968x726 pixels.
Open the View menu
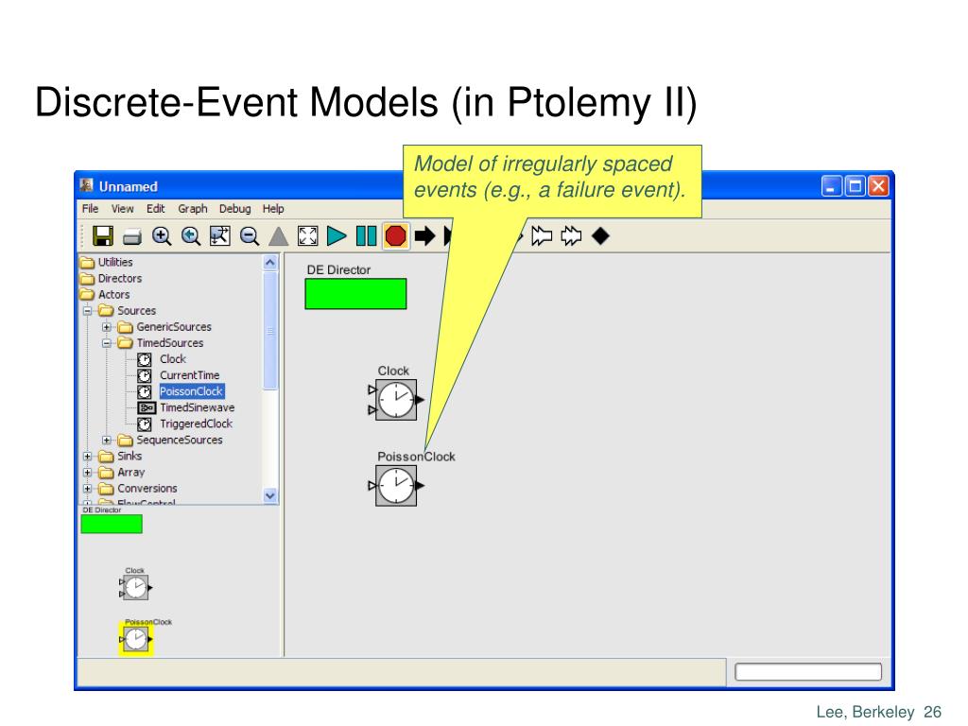coord(122,209)
